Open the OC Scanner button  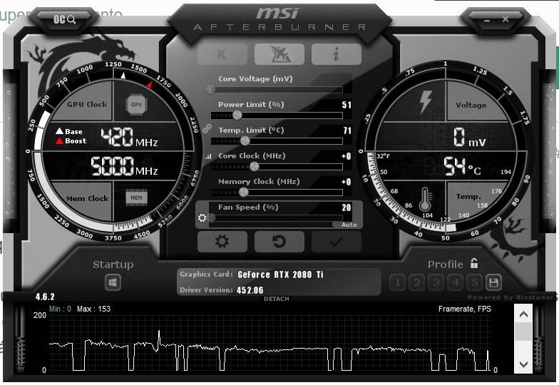[64, 19]
